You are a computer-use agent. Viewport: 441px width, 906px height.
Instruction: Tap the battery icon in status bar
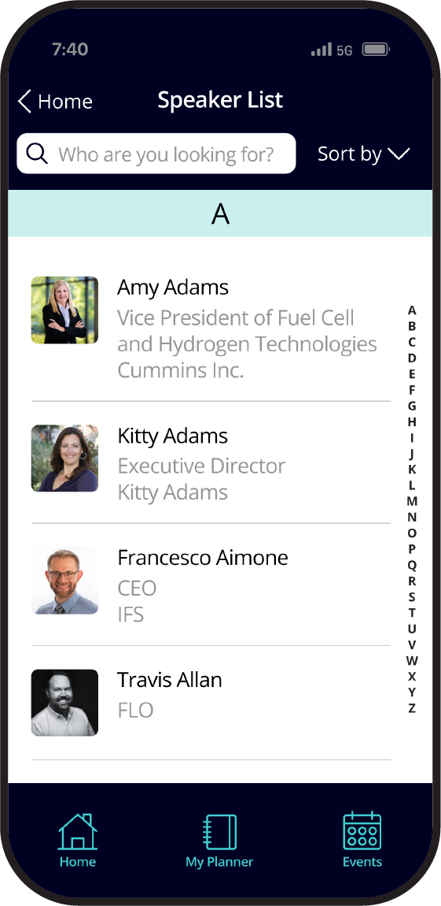click(375, 50)
